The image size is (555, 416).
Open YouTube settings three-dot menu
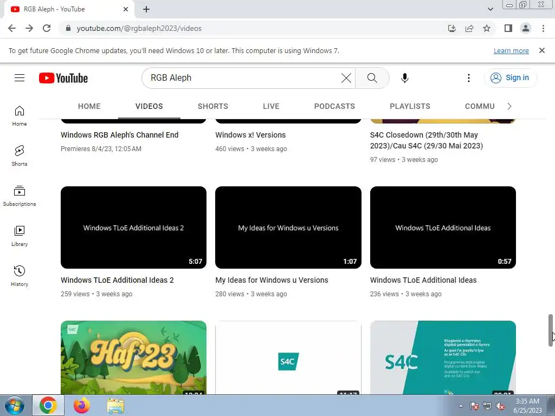(x=469, y=78)
